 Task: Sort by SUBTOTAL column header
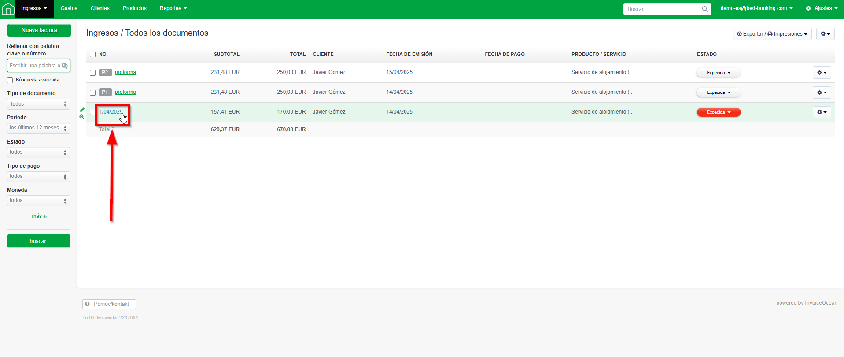(227, 55)
